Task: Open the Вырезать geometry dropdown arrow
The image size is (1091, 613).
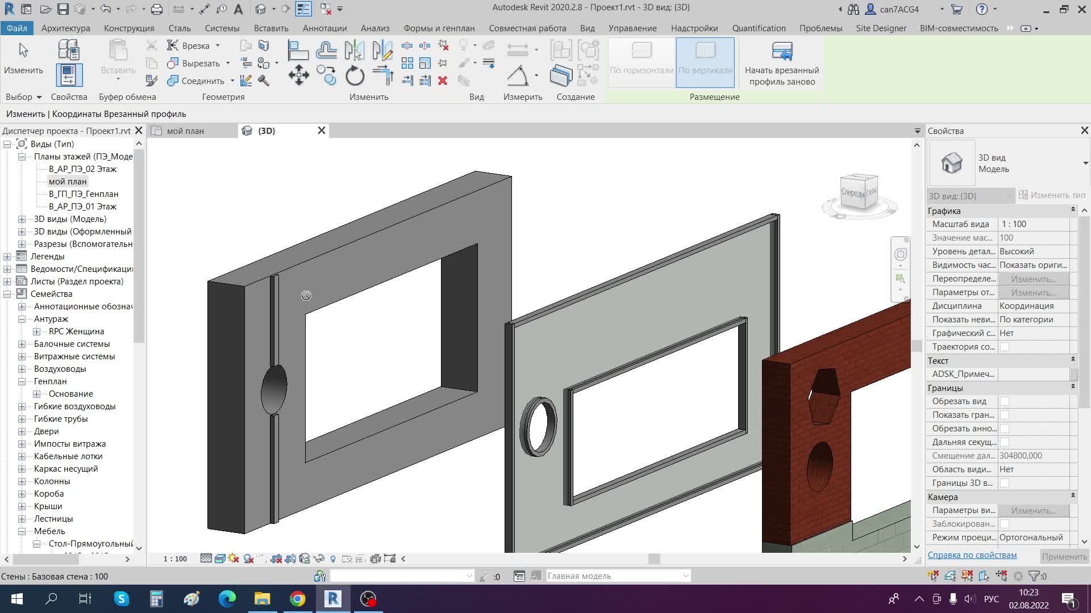Action: click(x=228, y=63)
